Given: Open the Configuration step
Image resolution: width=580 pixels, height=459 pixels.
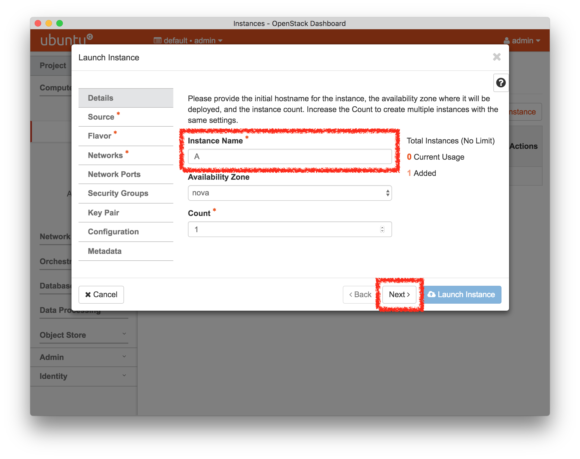Looking at the screenshot, I should (x=126, y=232).
